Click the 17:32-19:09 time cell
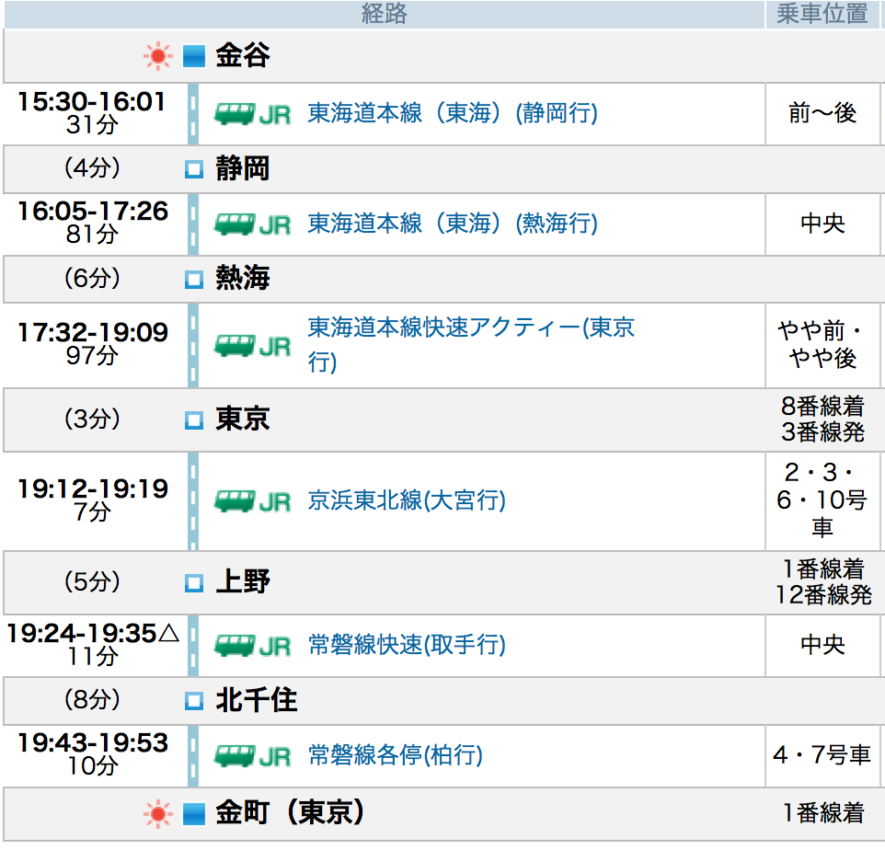 92,344
